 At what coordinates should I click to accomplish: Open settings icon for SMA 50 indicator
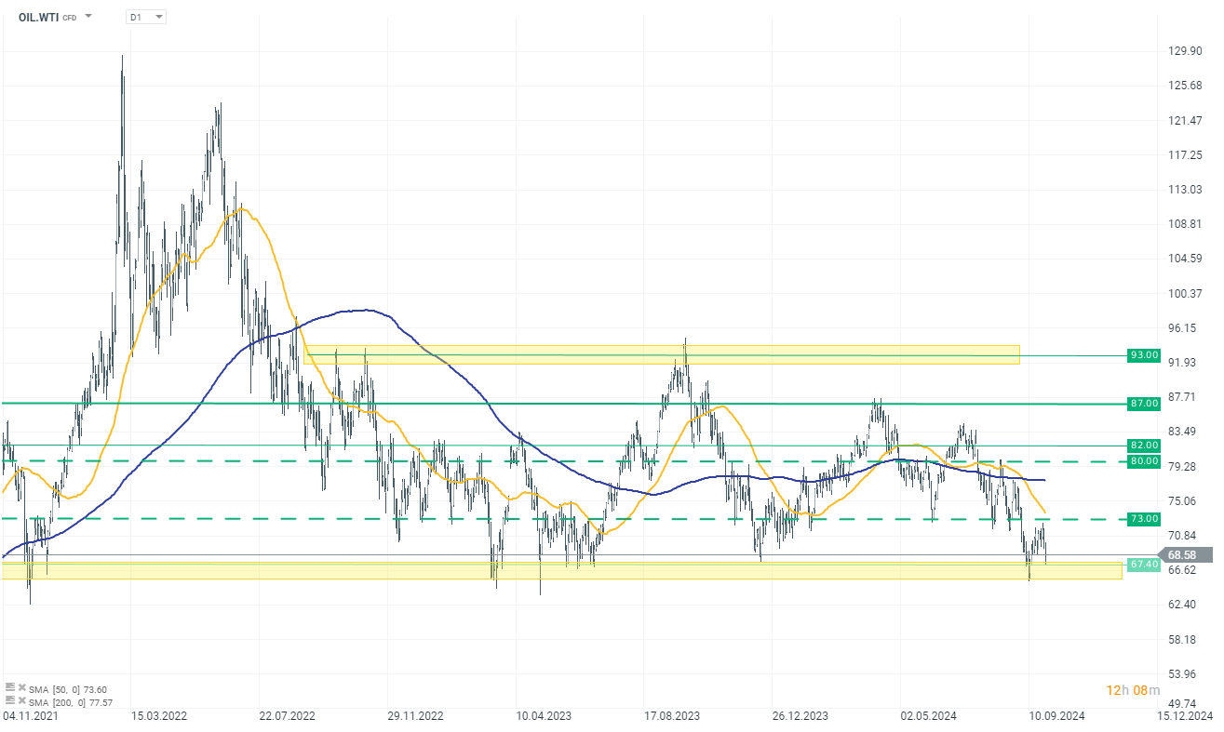tap(10, 687)
